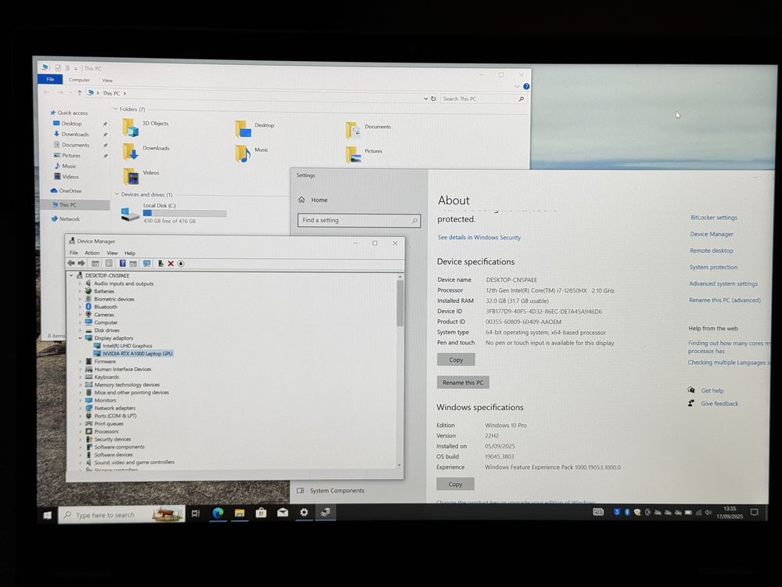The width and height of the screenshot is (782, 587).
Task: Click Settings gear icon on taskbar
Action: click(303, 513)
